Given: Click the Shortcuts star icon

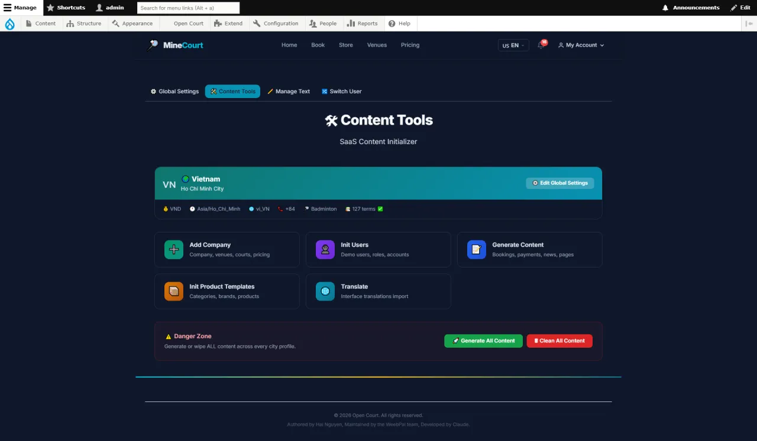Looking at the screenshot, I should tap(50, 8).
